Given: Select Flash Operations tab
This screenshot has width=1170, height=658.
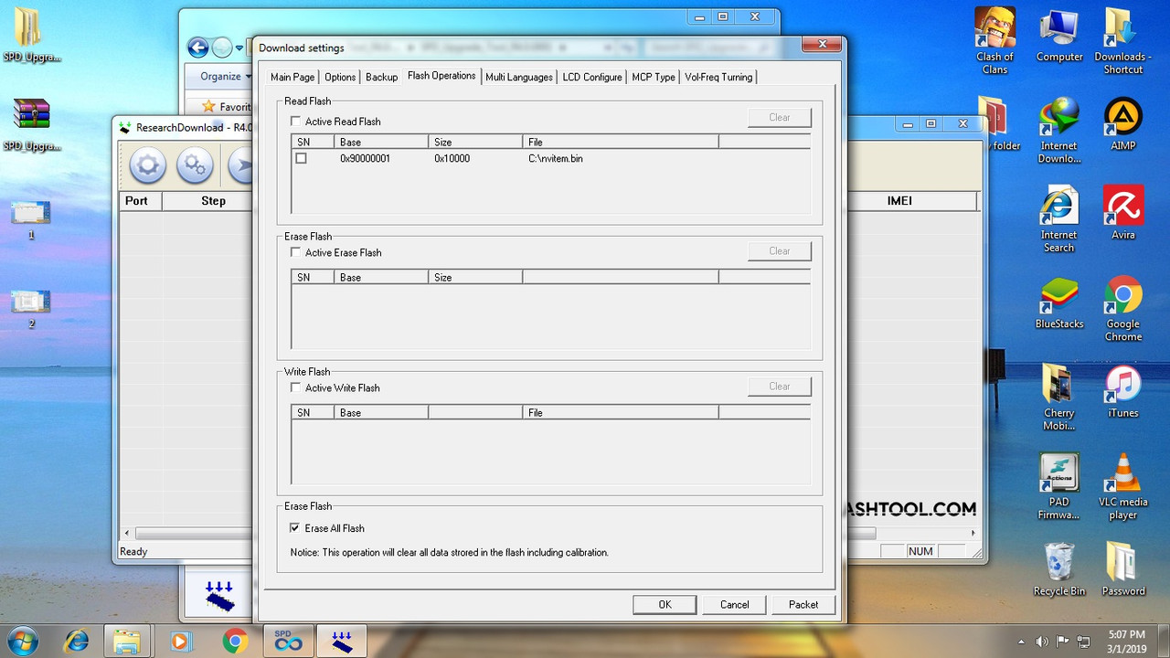Looking at the screenshot, I should pyautogui.click(x=441, y=76).
